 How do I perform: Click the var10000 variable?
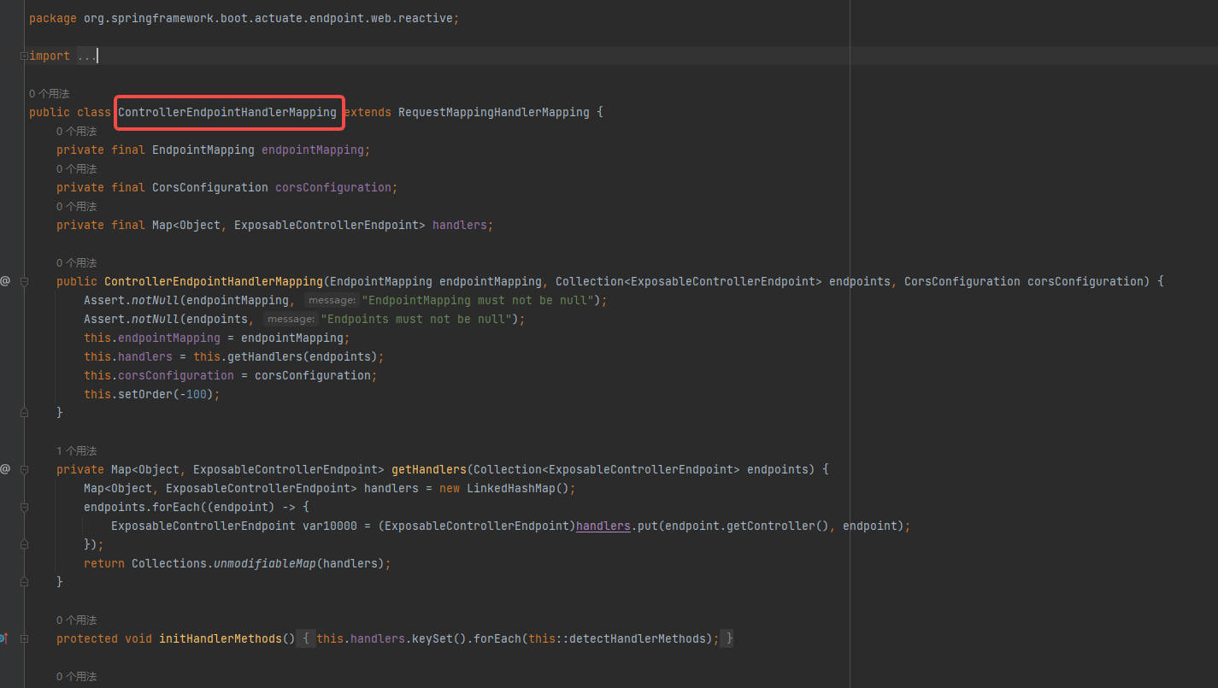click(x=330, y=526)
